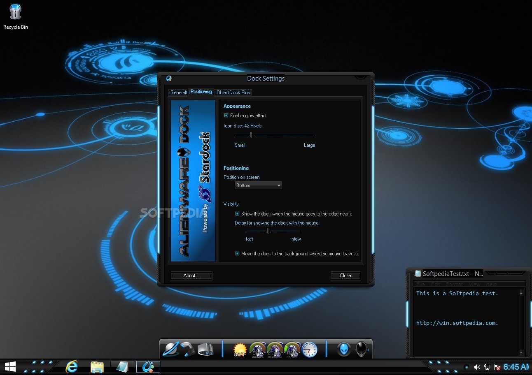Select the ObjectDock taskbar button

[148, 367]
